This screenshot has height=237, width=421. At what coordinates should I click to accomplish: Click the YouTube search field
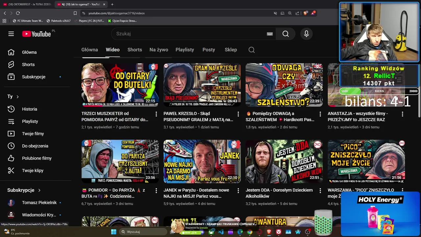(x=194, y=34)
